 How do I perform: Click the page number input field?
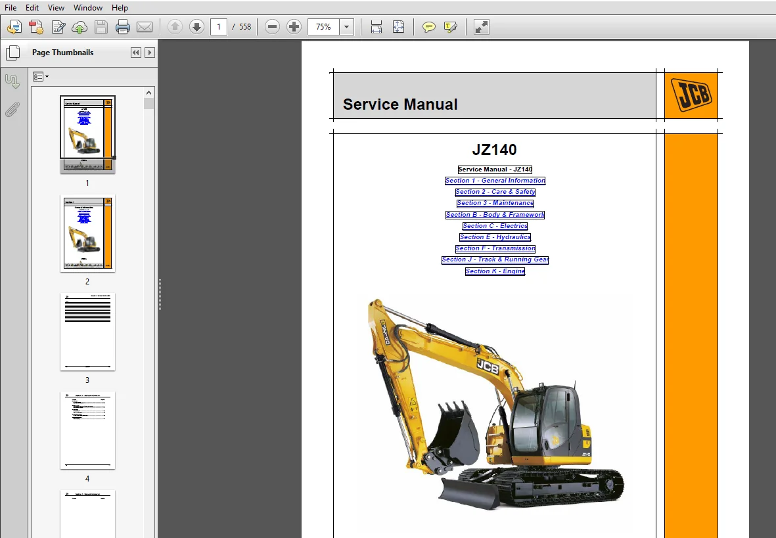219,27
